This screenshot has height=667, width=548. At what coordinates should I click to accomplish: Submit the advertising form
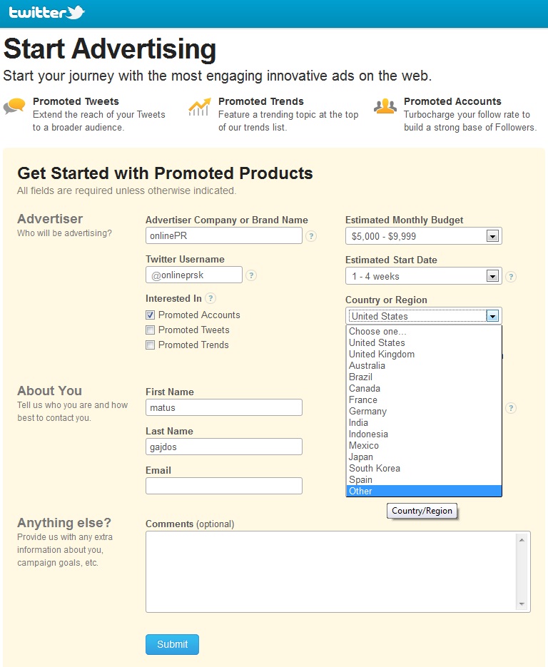[x=172, y=644]
